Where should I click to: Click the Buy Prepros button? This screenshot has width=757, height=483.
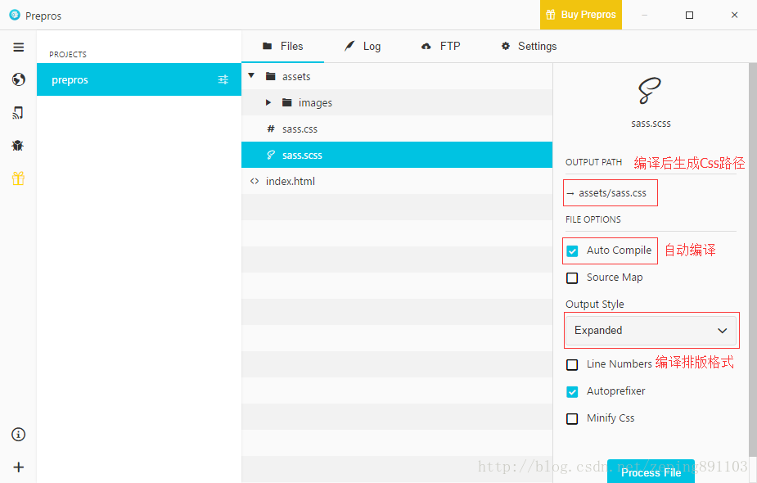(581, 15)
